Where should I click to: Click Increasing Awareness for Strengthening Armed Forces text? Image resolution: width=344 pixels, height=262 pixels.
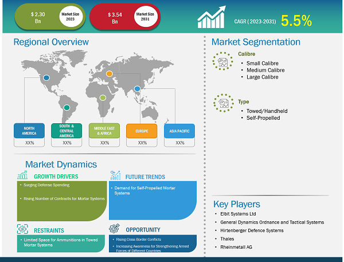[x=153, y=248]
